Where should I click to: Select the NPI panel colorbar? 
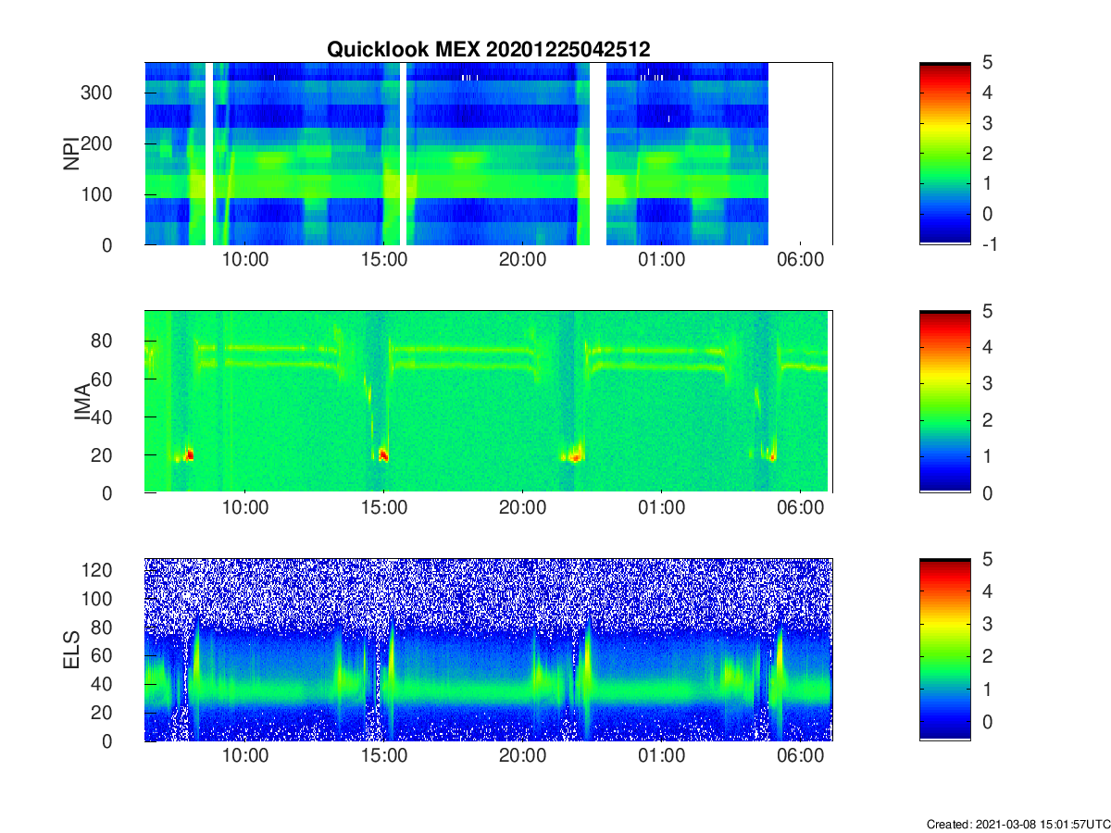point(944,154)
